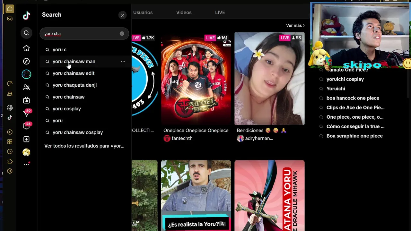Select related search 'Boa seraphine one piece'
This screenshot has height=231, width=411.
click(x=354, y=136)
